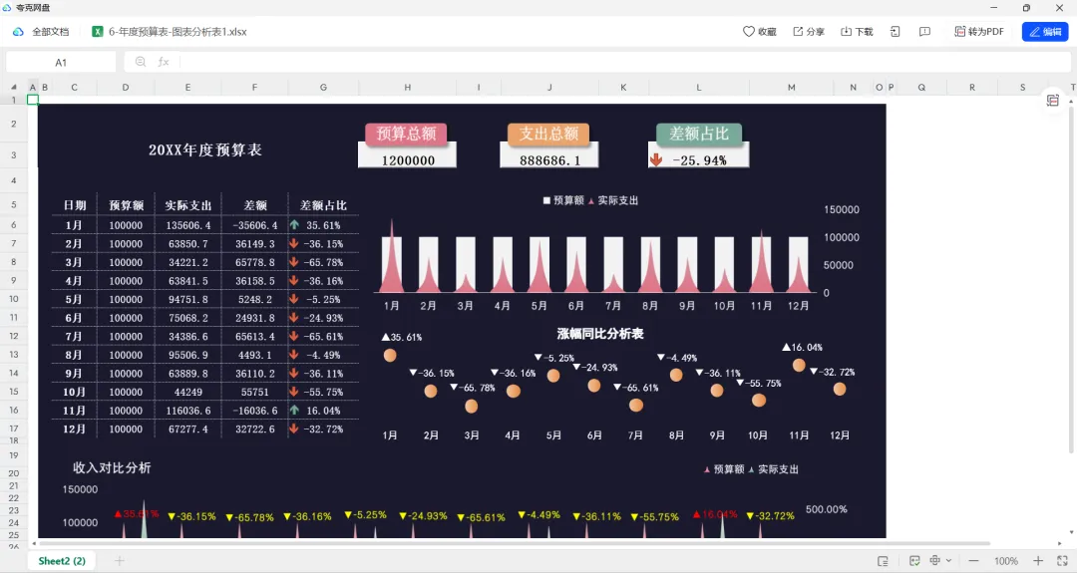Click the 下载 download icon
1077x573 pixels.
(x=847, y=32)
